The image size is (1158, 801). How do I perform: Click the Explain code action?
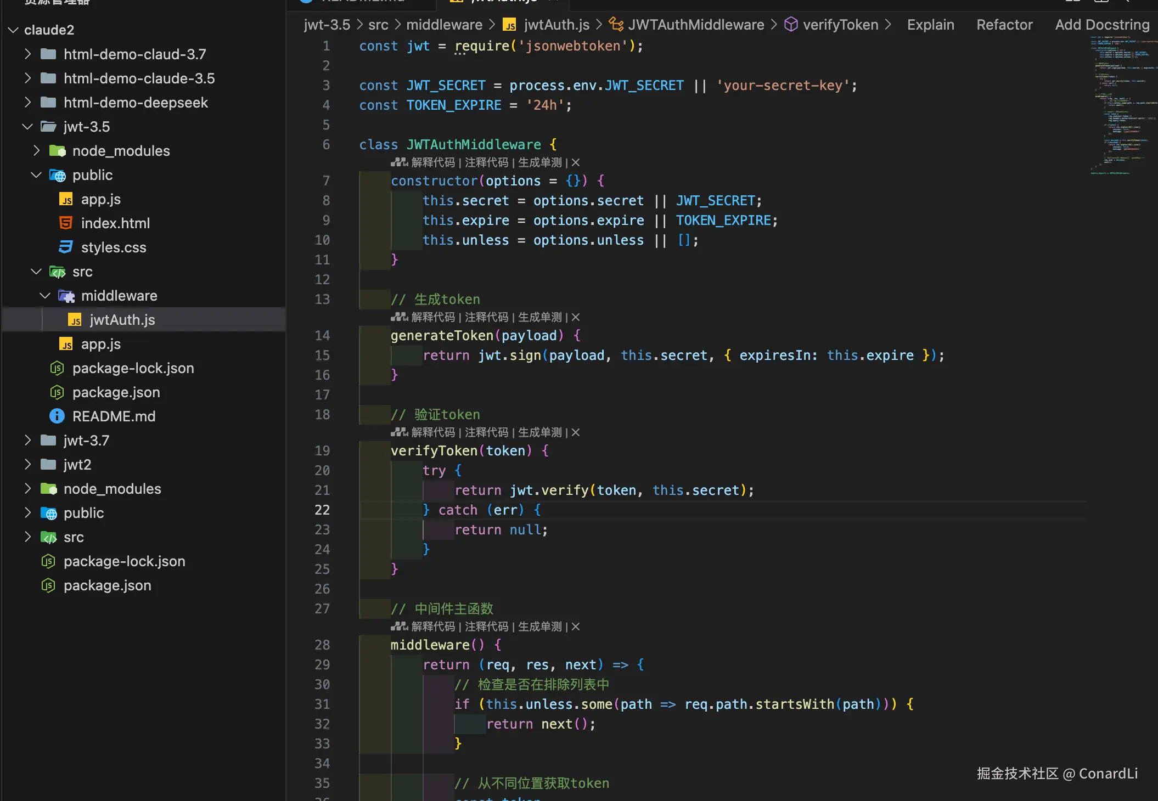click(930, 25)
